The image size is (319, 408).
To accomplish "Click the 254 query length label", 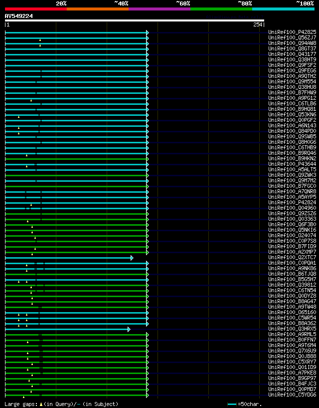I will [x=258, y=24].
